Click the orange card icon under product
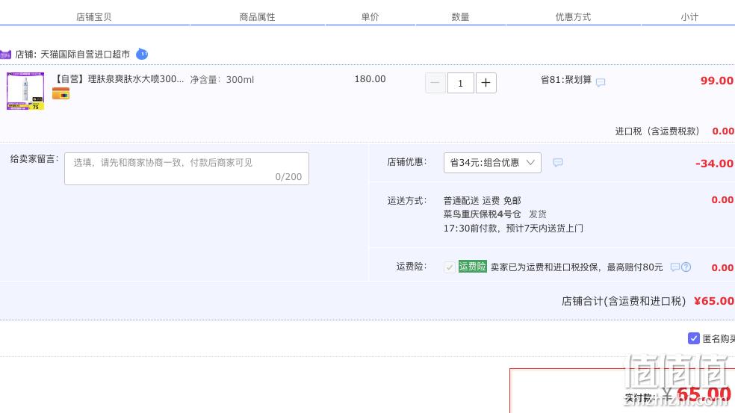 pos(61,94)
